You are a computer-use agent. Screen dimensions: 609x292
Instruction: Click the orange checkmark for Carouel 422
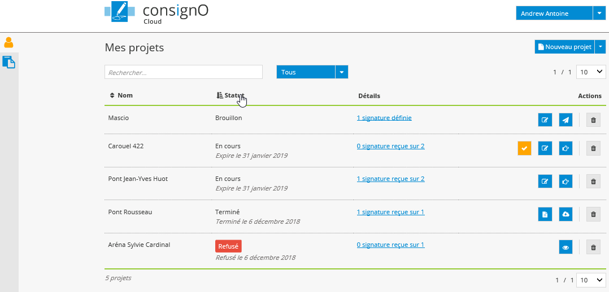pos(524,148)
